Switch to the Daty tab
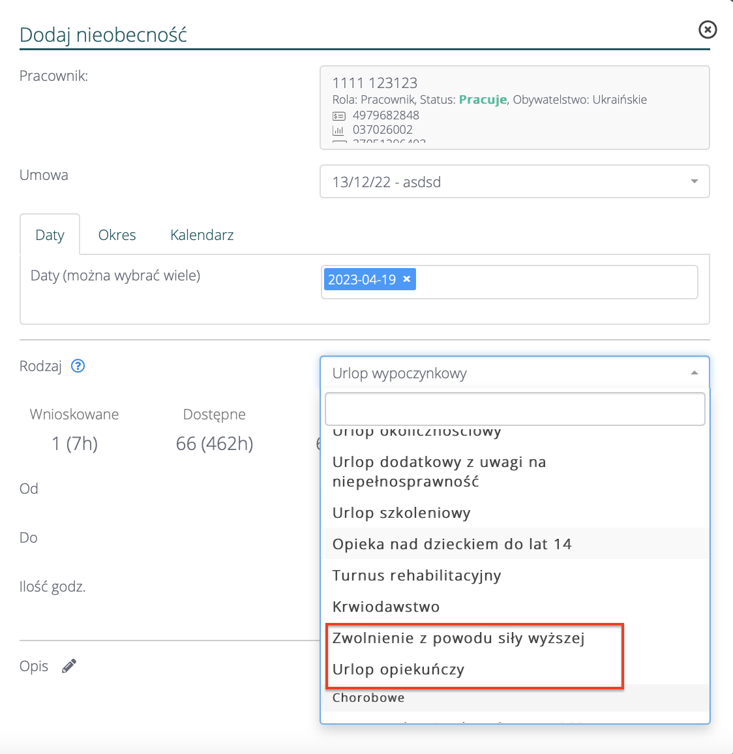Image resolution: width=733 pixels, height=754 pixels. click(x=50, y=235)
